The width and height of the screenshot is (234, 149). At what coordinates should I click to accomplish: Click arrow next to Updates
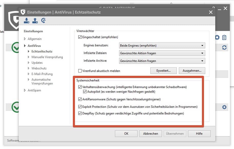pyautogui.click(x=28, y=63)
